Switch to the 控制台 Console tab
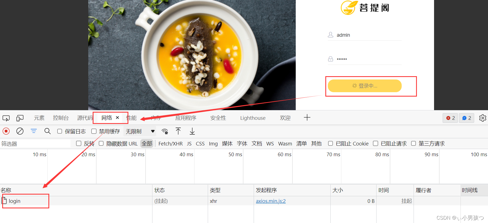Screen dimensions: 488x223 click(x=61, y=118)
